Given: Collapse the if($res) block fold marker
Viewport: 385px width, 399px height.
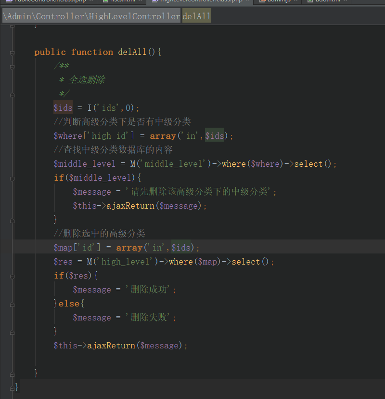Looking at the screenshot, I should tap(12, 277).
